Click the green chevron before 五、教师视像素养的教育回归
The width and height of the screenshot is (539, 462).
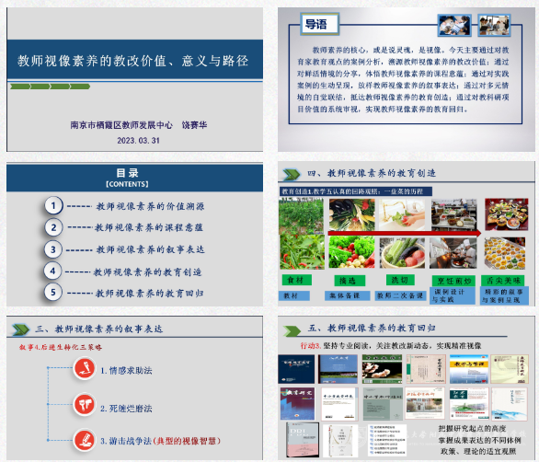(292, 330)
